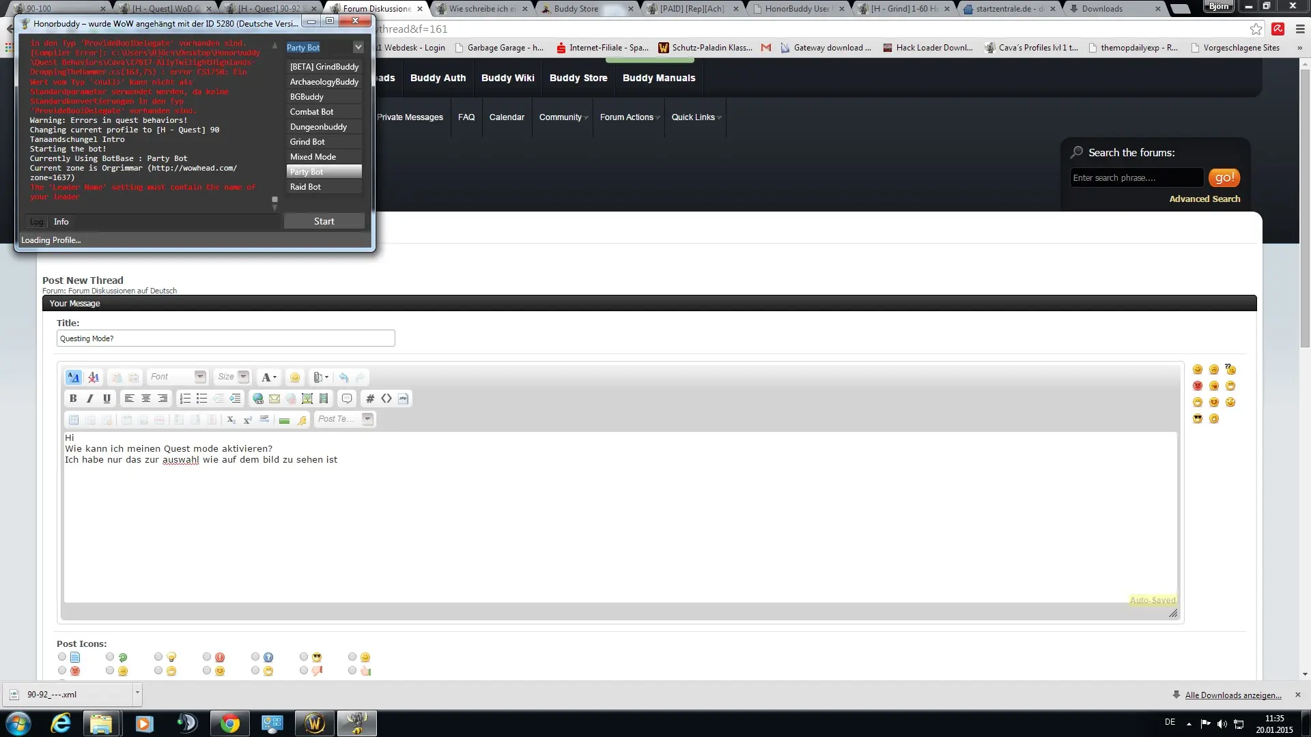Open the Private Messages link

[410, 117]
